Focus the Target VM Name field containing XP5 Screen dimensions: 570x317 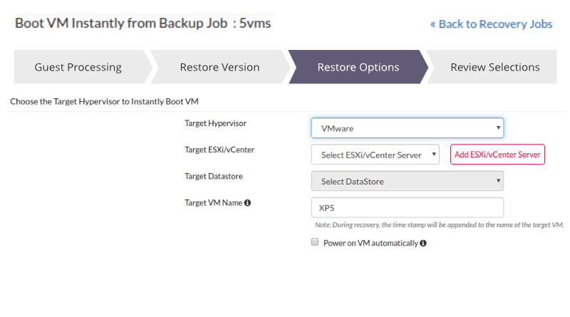click(407, 207)
